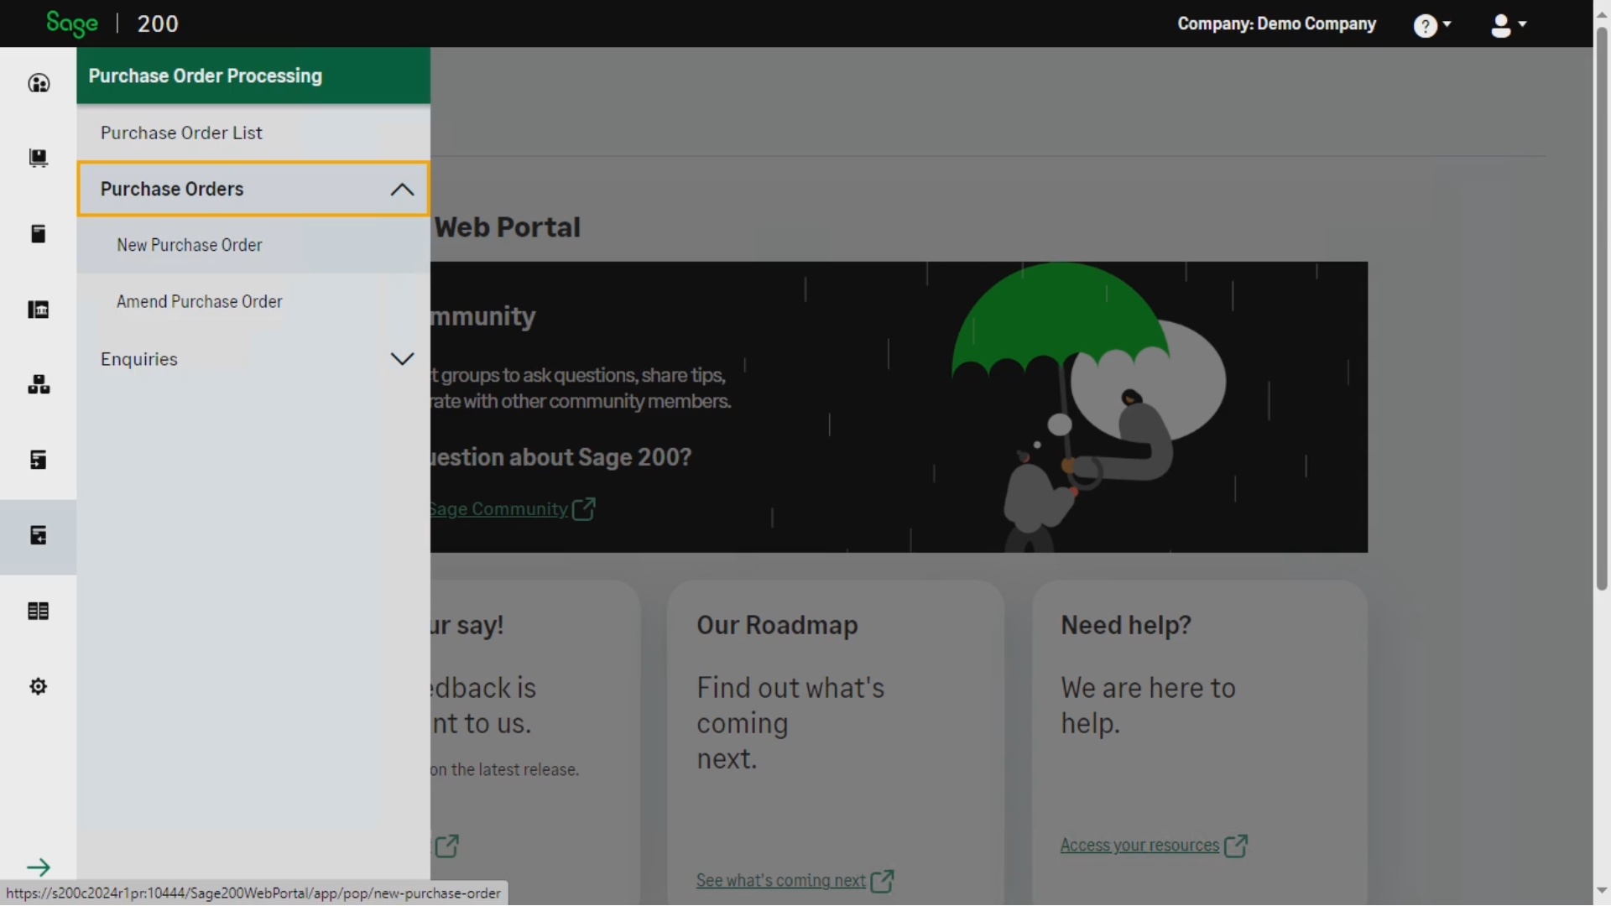
Task: Open the help question mark menu
Action: point(1432,25)
